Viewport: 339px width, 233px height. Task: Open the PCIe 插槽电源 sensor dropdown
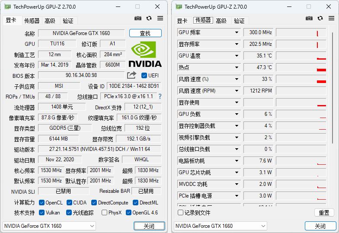pos(237,196)
